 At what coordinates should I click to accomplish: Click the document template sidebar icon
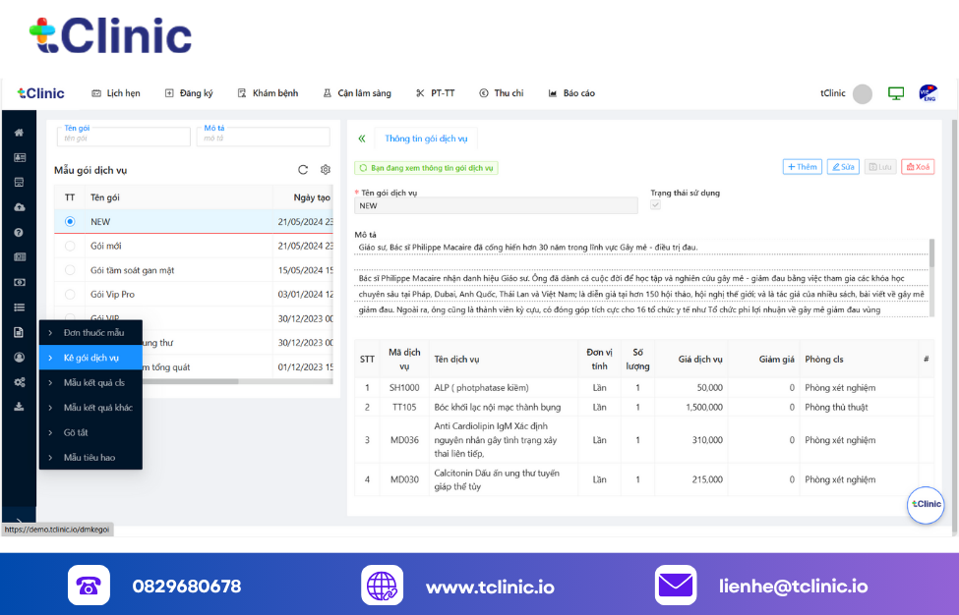[x=19, y=332]
